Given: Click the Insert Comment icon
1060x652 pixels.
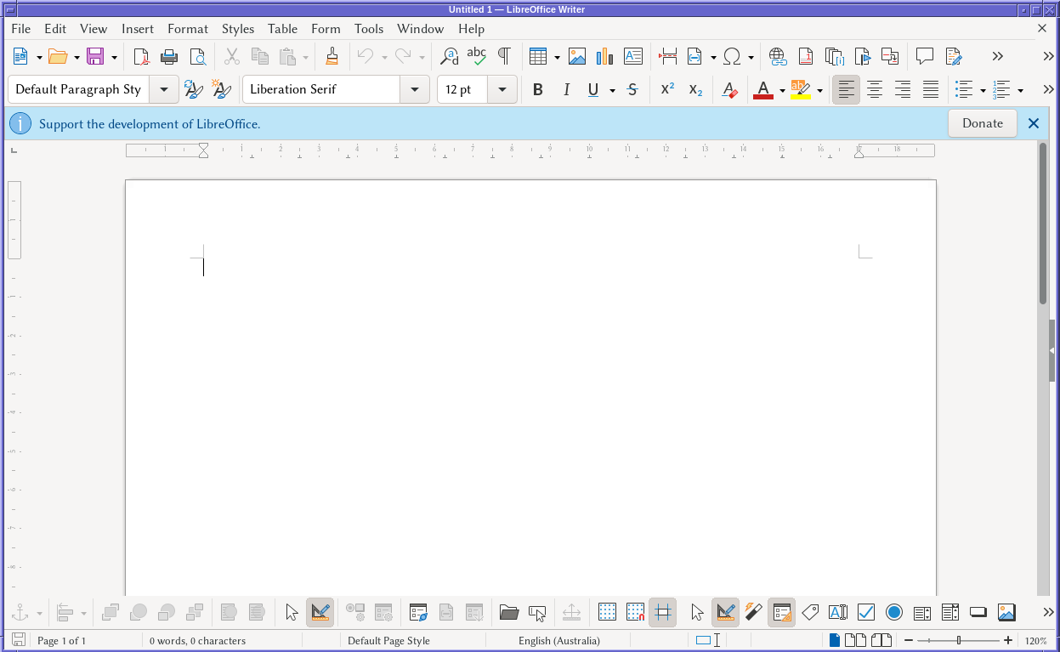Looking at the screenshot, I should [924, 57].
